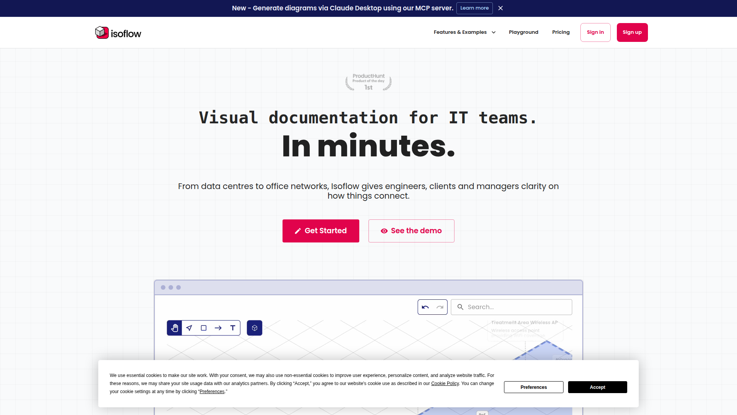Image resolution: width=737 pixels, height=415 pixels.
Task: Open the Cookie Policy link
Action: 445,383
